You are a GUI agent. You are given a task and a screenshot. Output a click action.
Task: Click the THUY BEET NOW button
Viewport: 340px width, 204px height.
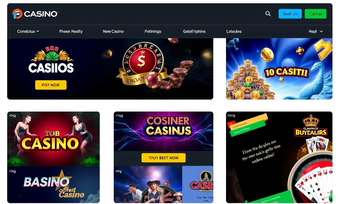point(163,158)
